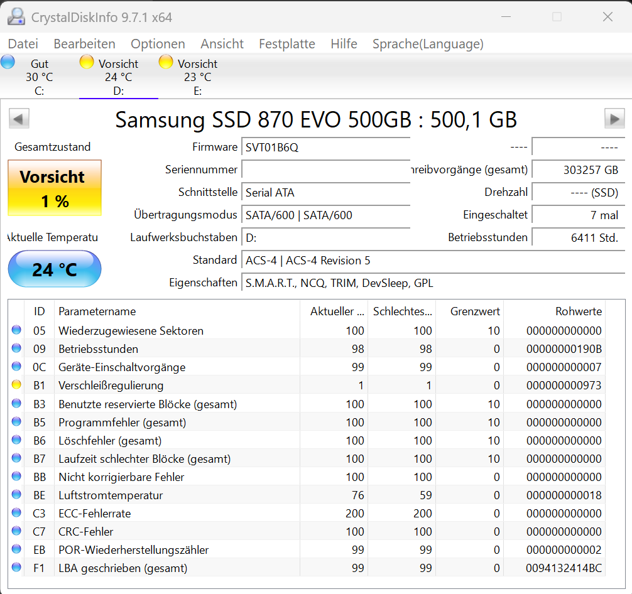The width and height of the screenshot is (632, 594).
Task: Click status dot of Nicht korrigierbare Fehler row
Action: pyautogui.click(x=16, y=476)
